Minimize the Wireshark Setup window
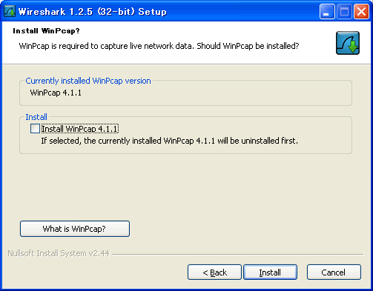 click(327, 12)
